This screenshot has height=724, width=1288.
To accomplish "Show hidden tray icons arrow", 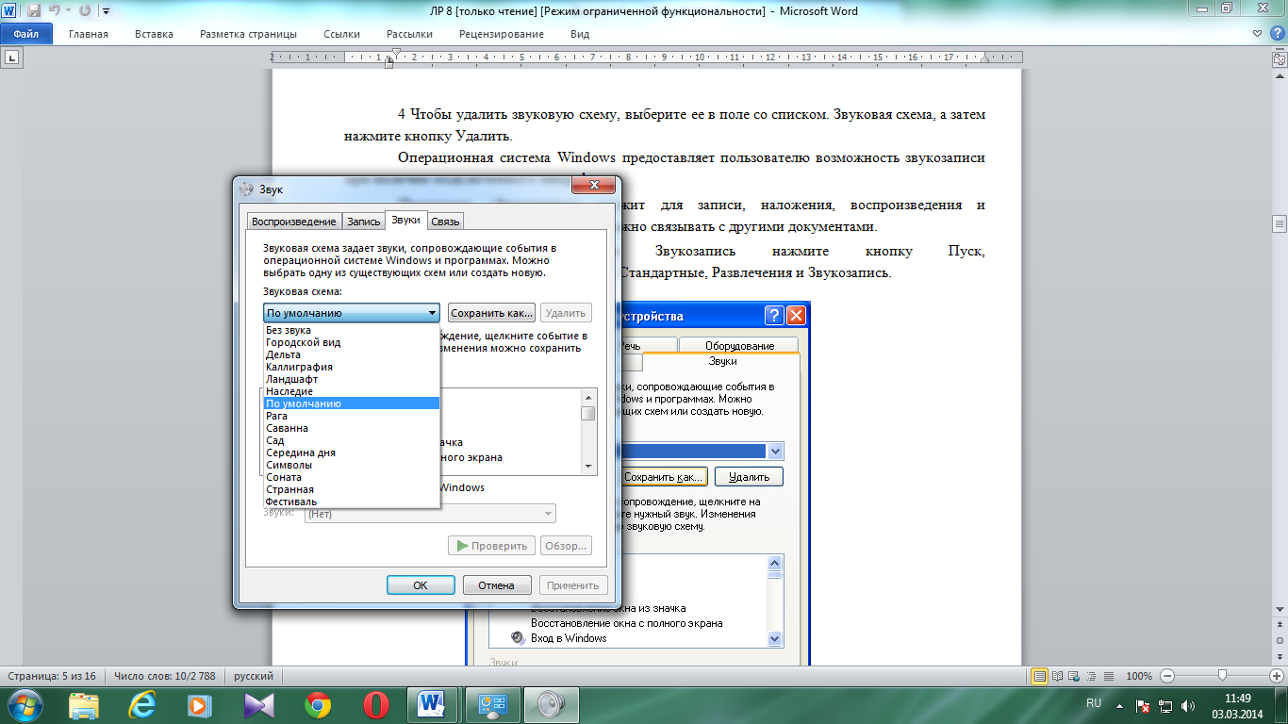I will (1119, 705).
